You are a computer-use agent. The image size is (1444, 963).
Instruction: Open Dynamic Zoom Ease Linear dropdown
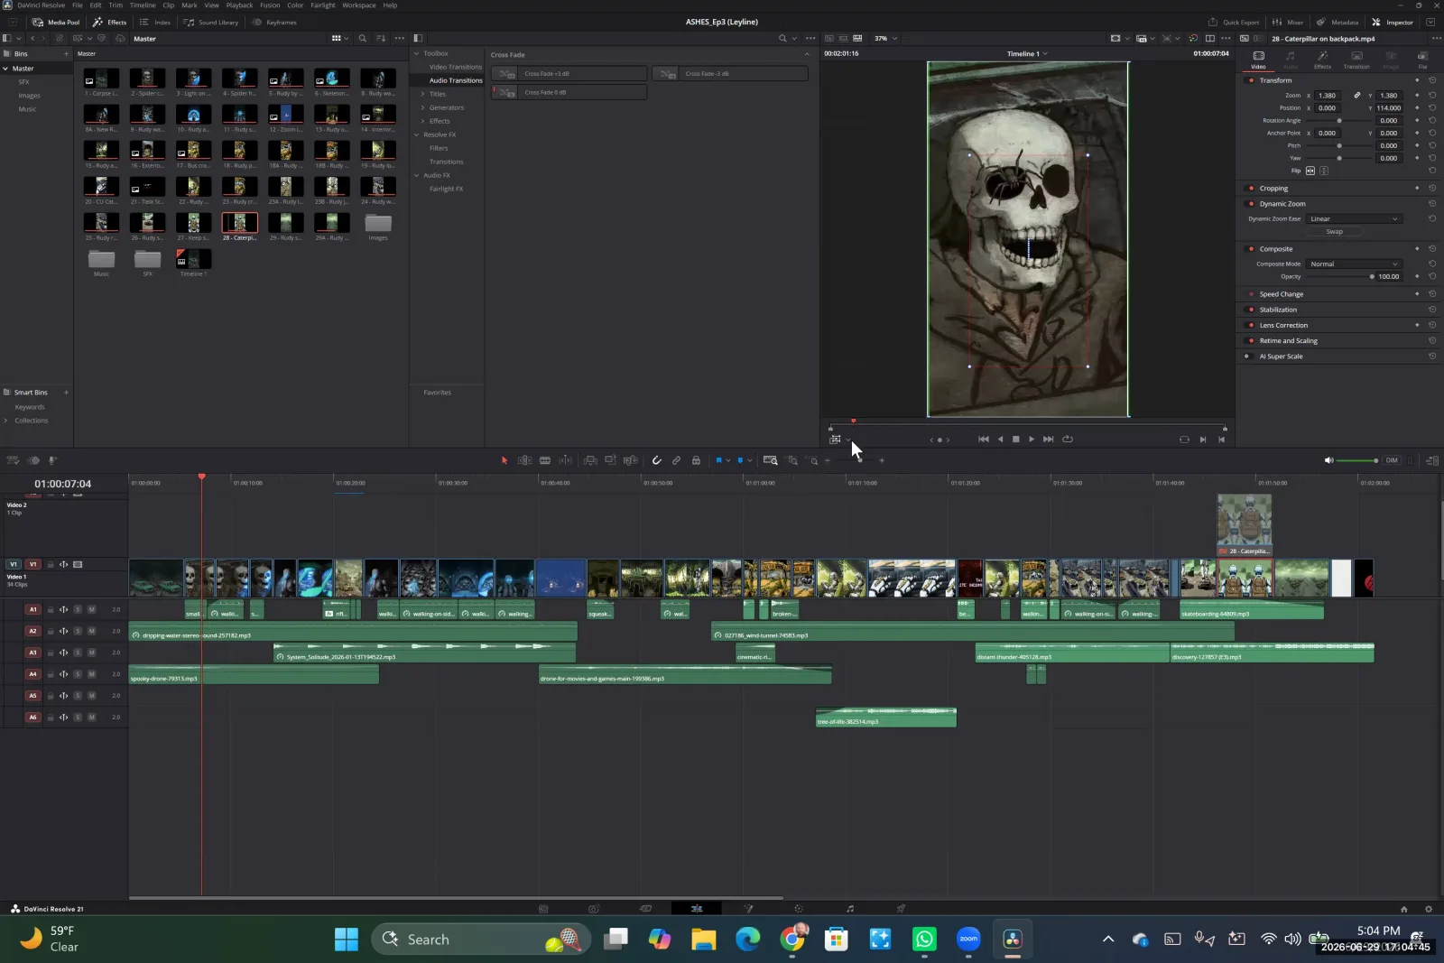[x=1354, y=219]
